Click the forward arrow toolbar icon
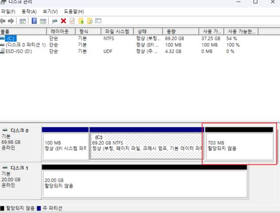This screenshot has height=213, width=280. click(x=11, y=21)
